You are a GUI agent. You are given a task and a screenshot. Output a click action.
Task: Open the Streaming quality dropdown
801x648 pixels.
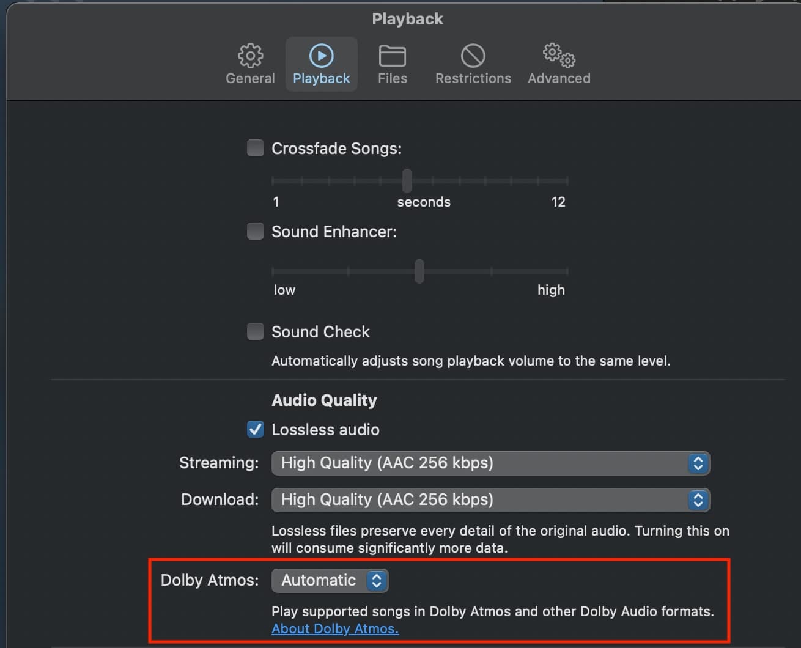(490, 463)
